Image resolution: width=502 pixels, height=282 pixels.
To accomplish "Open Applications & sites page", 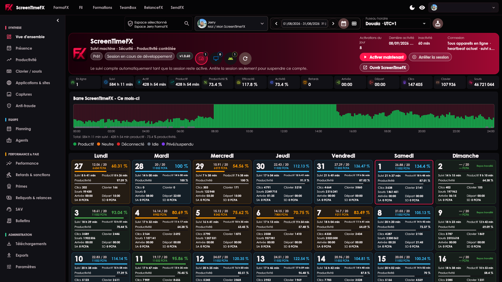I will tap(32, 83).
